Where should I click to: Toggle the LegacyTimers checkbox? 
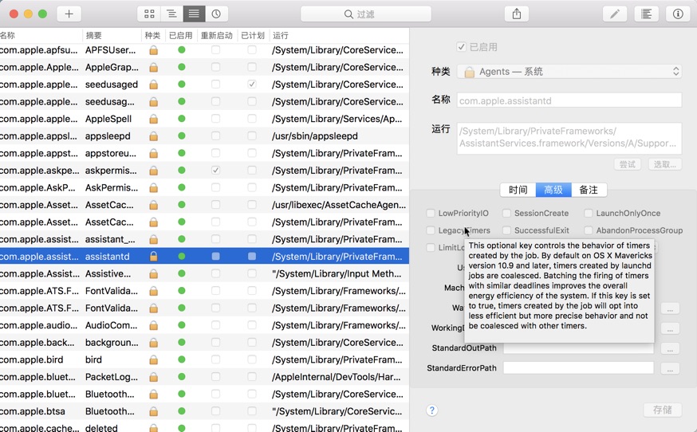[x=431, y=230]
